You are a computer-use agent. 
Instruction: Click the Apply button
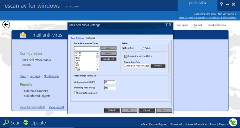[x=164, y=110]
